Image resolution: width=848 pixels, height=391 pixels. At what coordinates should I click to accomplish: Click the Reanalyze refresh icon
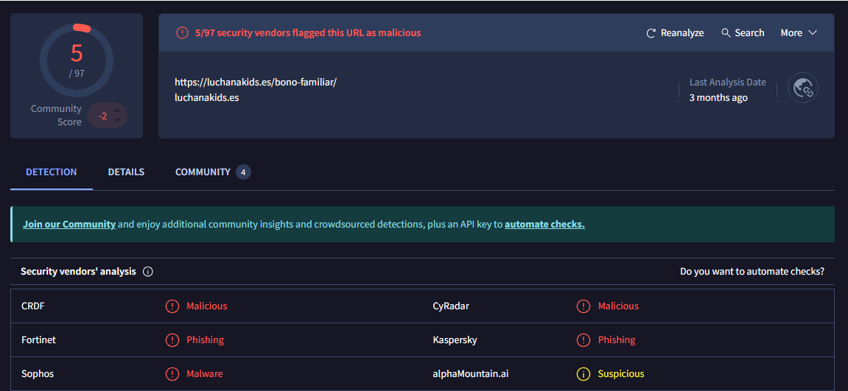651,33
